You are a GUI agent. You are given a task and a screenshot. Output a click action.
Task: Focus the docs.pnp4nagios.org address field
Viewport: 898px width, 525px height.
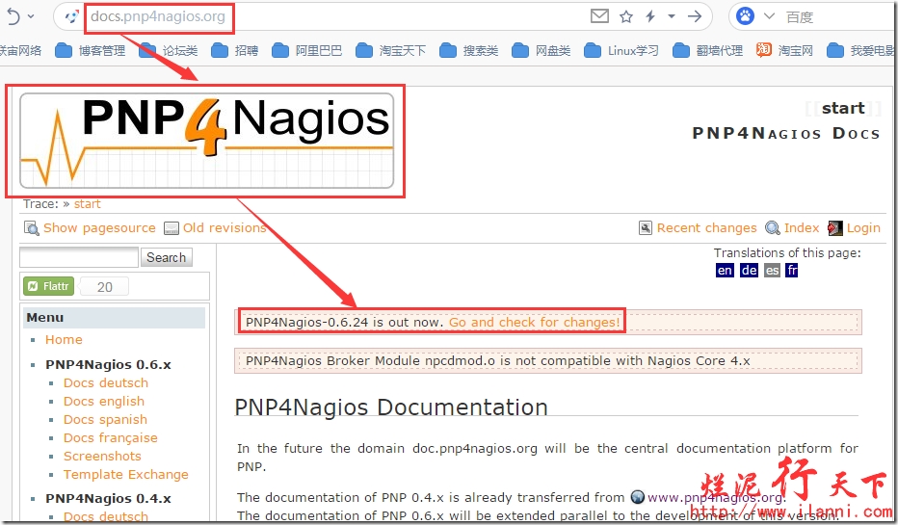[x=158, y=16]
